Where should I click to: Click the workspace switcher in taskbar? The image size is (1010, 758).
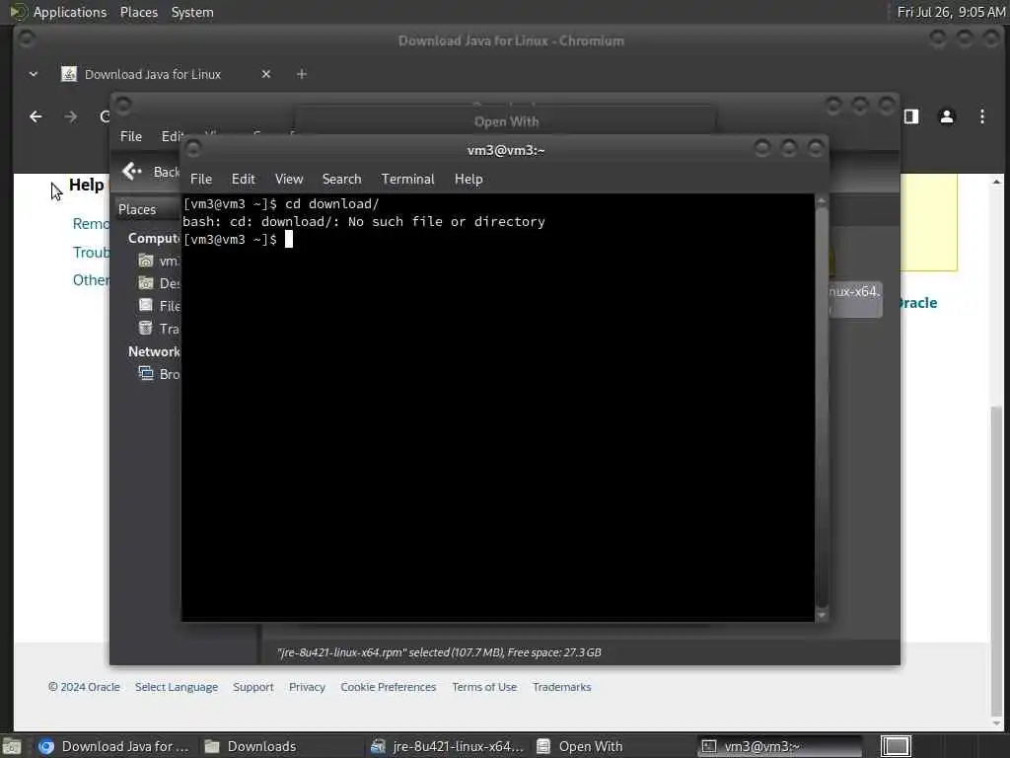point(896,746)
